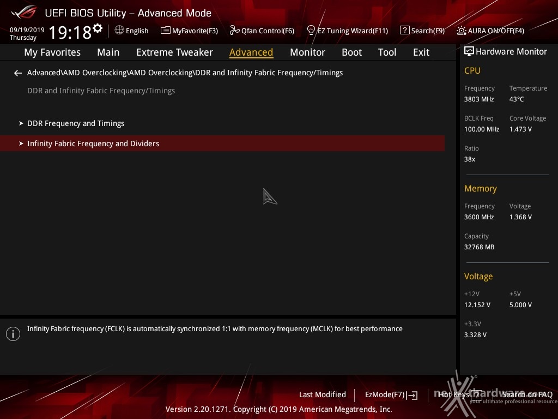Go to the Monitor tab

307,52
